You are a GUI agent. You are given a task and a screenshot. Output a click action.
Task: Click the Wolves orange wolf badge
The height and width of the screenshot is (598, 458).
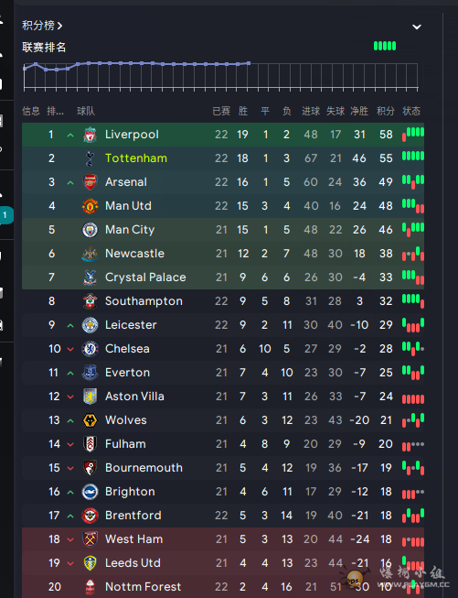(x=90, y=420)
